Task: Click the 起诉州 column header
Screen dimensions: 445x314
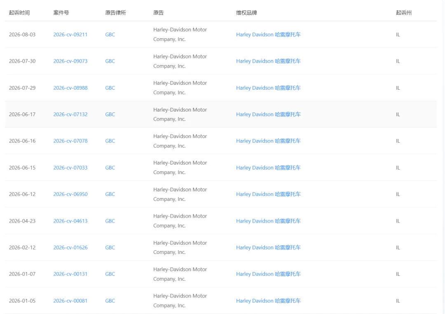Action: (x=403, y=13)
